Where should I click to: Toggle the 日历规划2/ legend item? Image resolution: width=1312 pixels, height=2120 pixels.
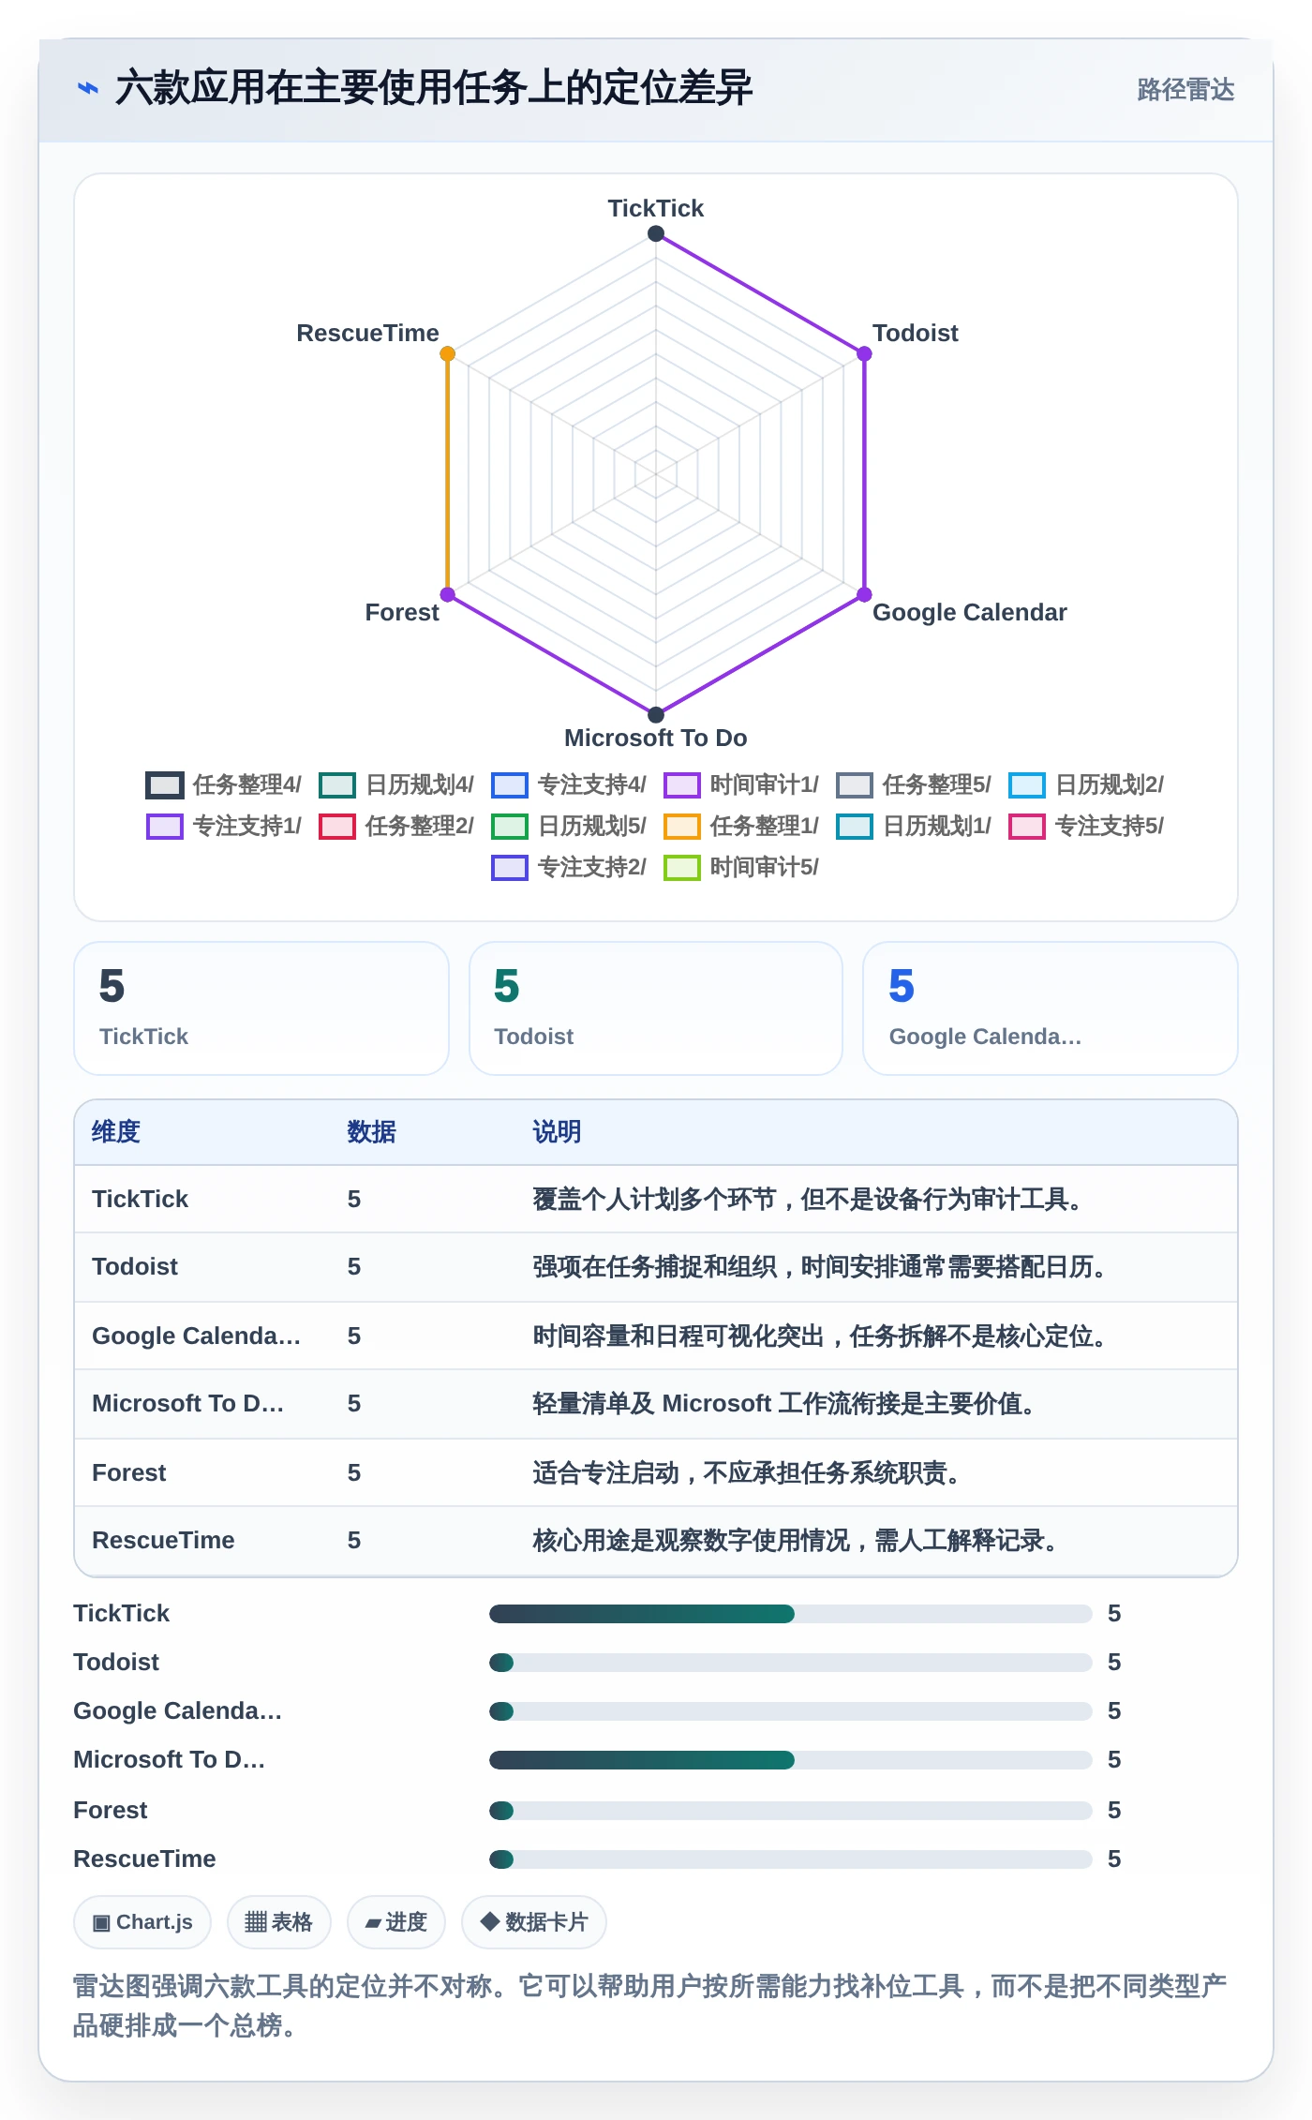click(x=1086, y=784)
